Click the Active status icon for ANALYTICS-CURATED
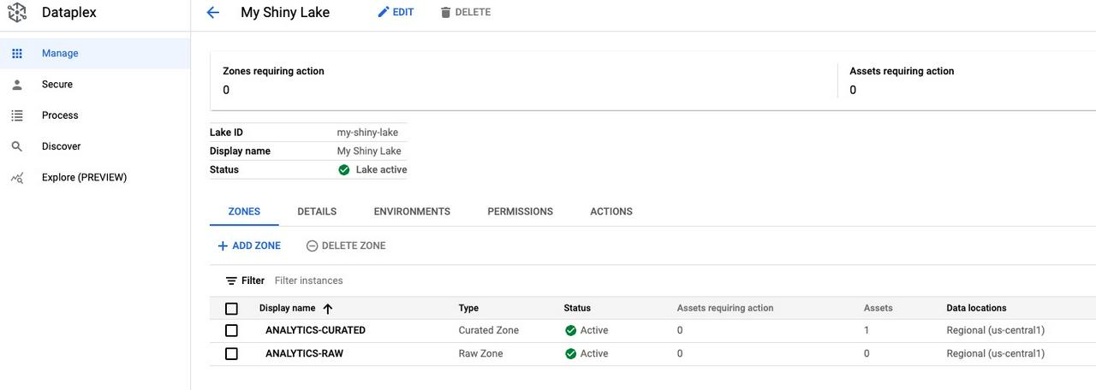1096x390 pixels. point(570,330)
